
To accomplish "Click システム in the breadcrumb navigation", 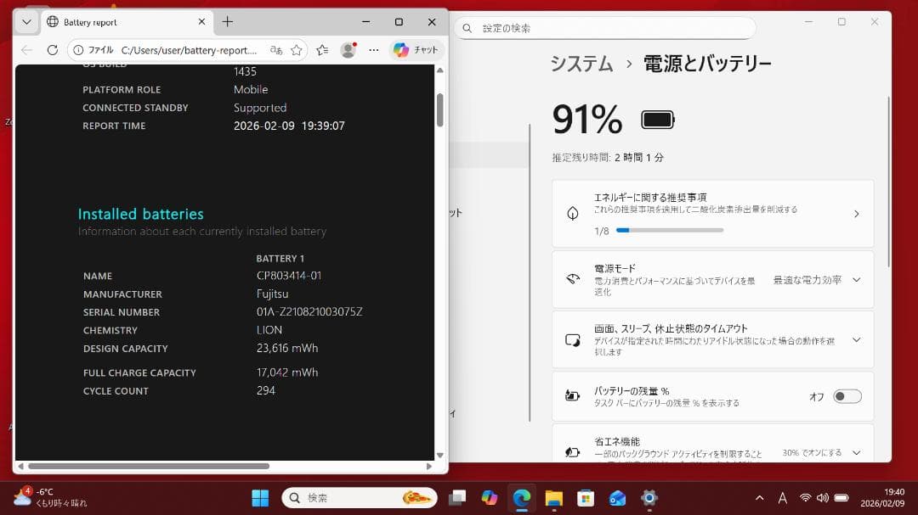I will coord(581,64).
